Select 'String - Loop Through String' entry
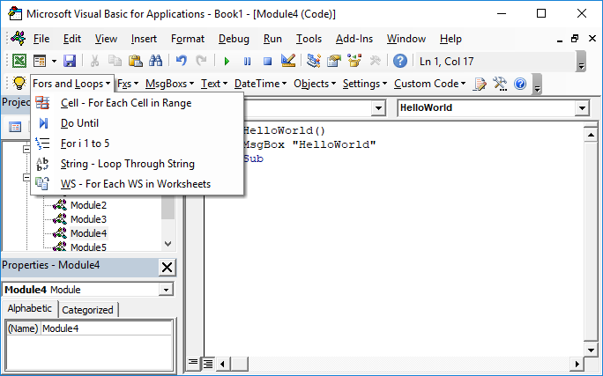This screenshot has width=603, height=376. (127, 164)
